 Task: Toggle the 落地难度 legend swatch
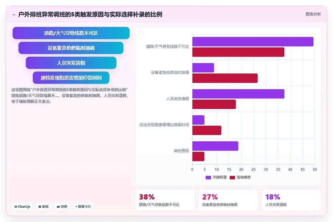pyautogui.click(x=232, y=178)
